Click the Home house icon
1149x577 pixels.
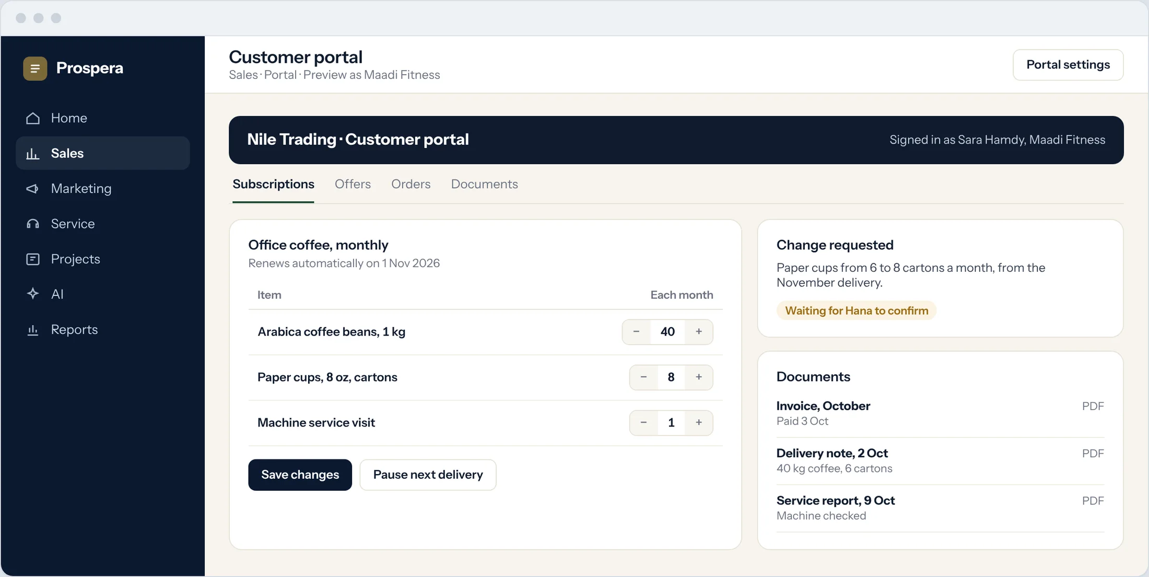33,118
